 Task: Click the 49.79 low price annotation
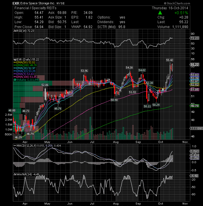tap(58, 109)
